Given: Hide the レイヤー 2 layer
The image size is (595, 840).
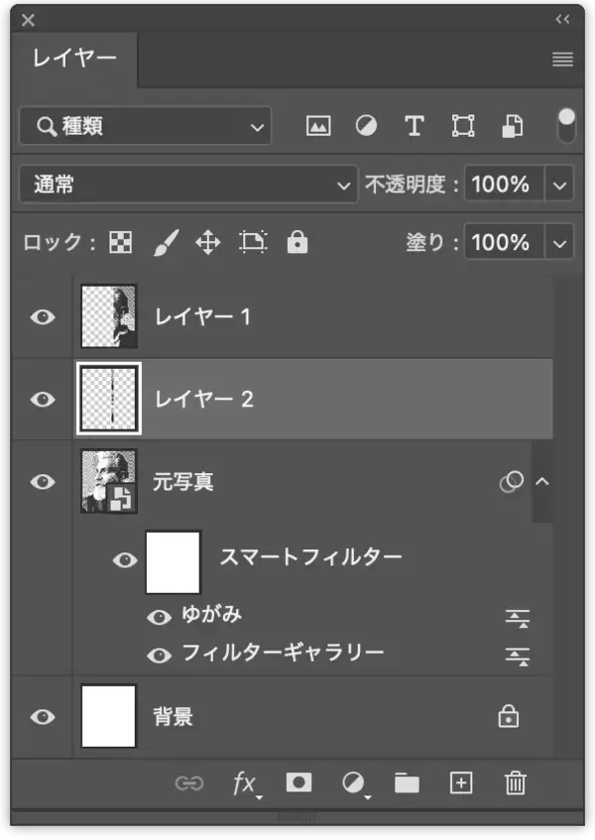Looking at the screenshot, I should tap(43, 399).
